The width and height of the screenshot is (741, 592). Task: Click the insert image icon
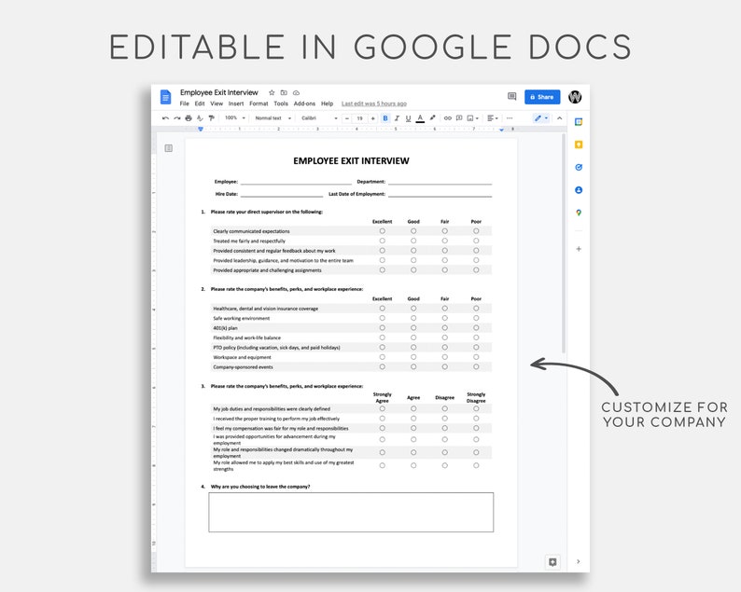coord(470,118)
